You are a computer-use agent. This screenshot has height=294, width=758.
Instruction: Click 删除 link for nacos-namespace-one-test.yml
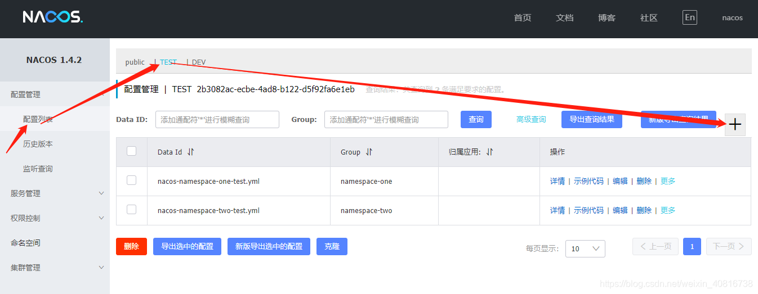(x=644, y=181)
